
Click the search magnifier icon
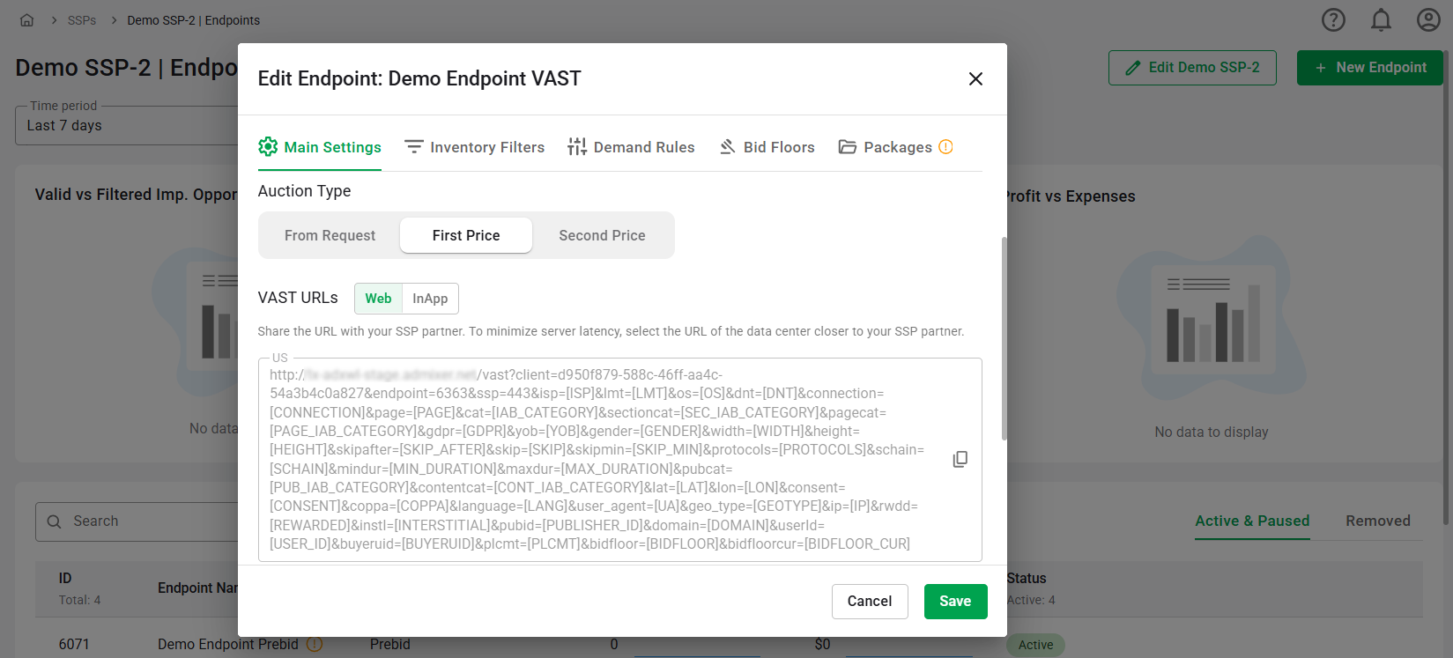pyautogui.click(x=55, y=521)
